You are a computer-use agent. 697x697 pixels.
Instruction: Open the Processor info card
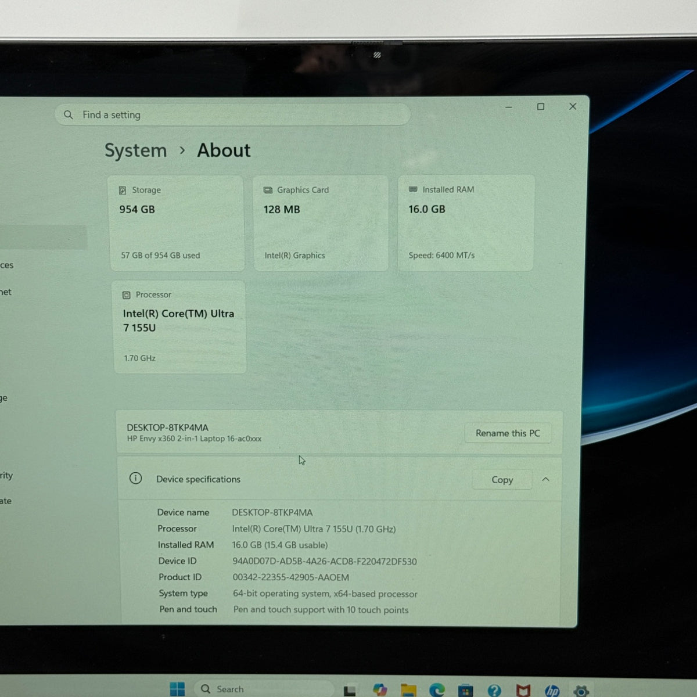(x=179, y=327)
